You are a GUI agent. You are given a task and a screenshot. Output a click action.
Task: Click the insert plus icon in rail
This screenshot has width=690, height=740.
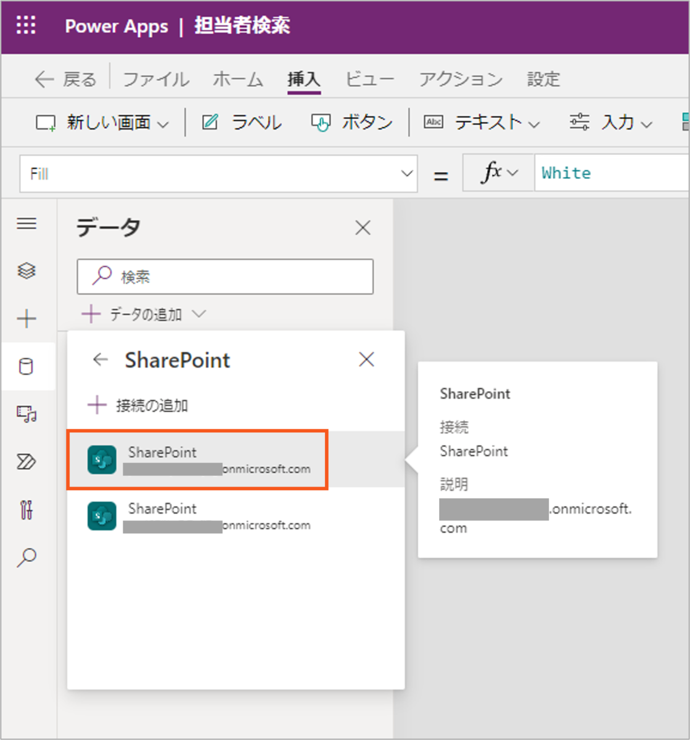[x=27, y=319]
